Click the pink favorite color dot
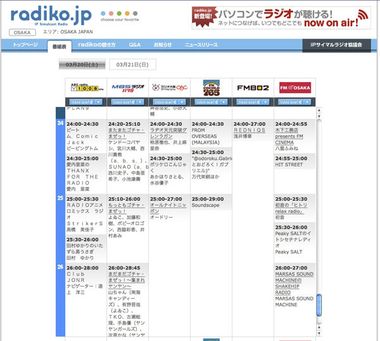 point(111,13)
